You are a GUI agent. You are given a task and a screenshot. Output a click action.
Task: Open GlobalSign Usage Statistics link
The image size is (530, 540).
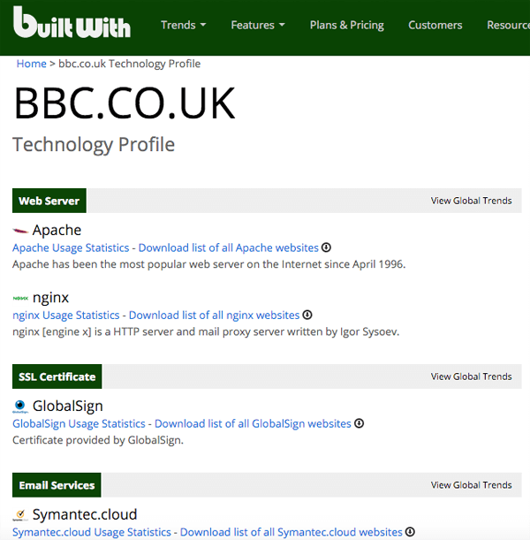click(79, 423)
